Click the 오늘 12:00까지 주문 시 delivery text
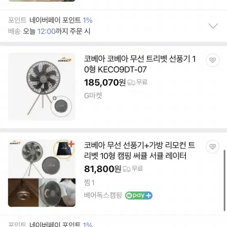 [x=57, y=31]
